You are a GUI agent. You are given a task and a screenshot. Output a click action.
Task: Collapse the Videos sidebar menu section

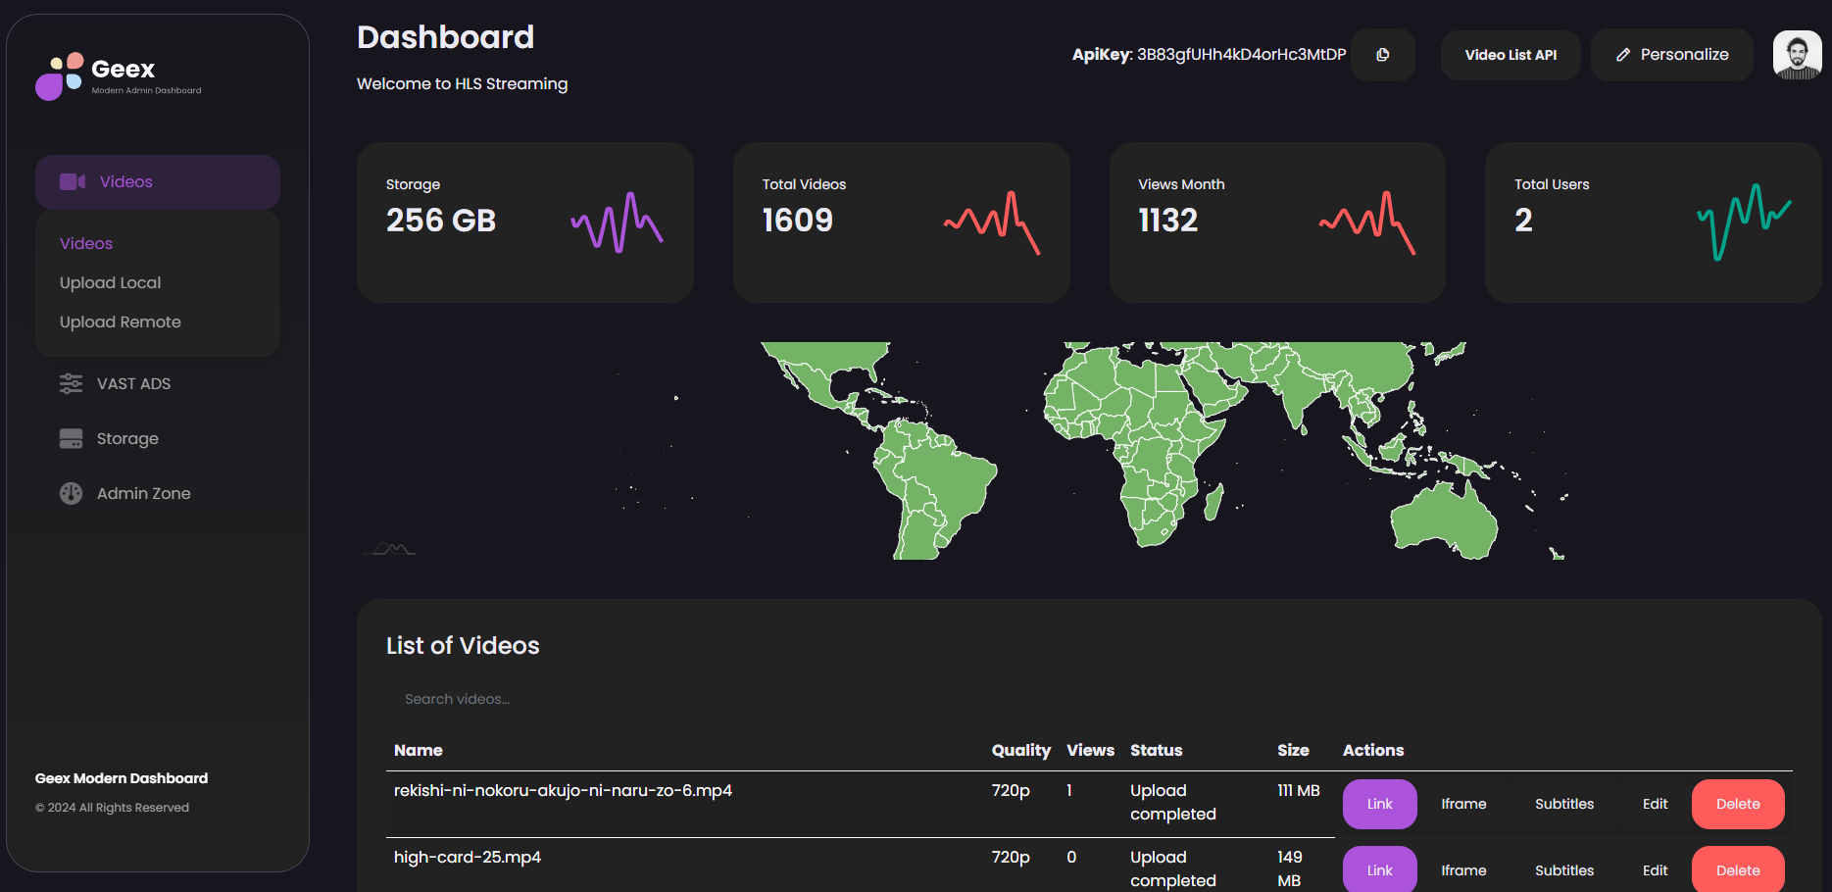(x=158, y=181)
